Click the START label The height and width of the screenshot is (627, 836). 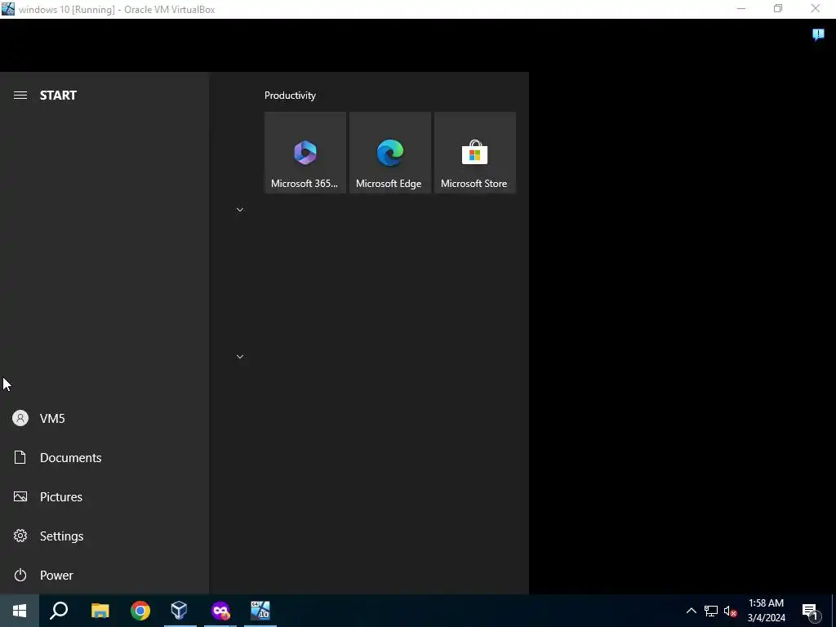click(58, 96)
